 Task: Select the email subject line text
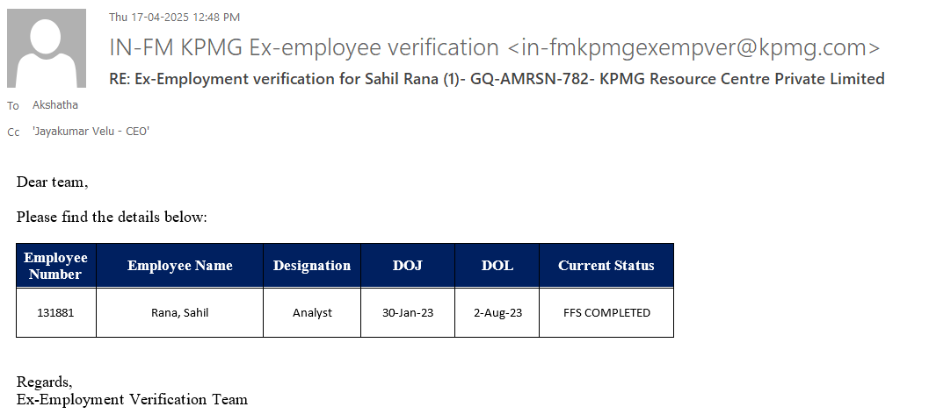tap(497, 78)
